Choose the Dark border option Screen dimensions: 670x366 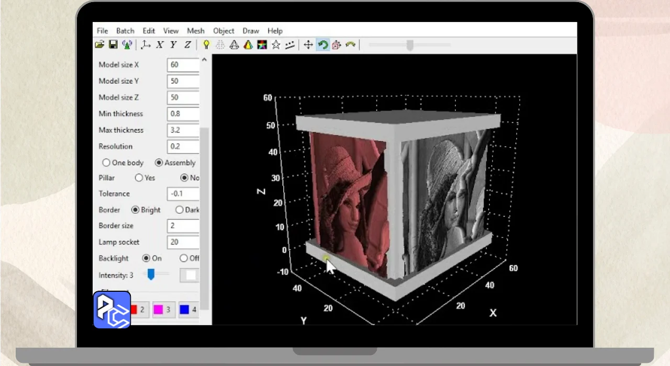point(180,210)
